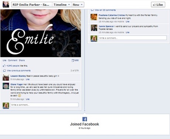The image size is (170, 139).
Task: Click the 16 minutes ago via mobile timestamp
Action: point(111,21)
